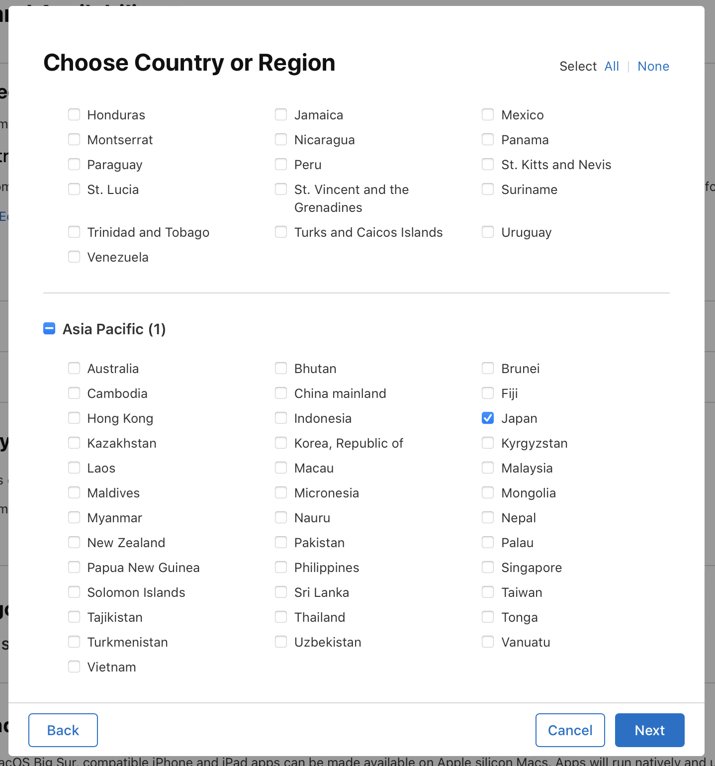Click the Back button
The height and width of the screenshot is (766, 715).
pos(63,730)
